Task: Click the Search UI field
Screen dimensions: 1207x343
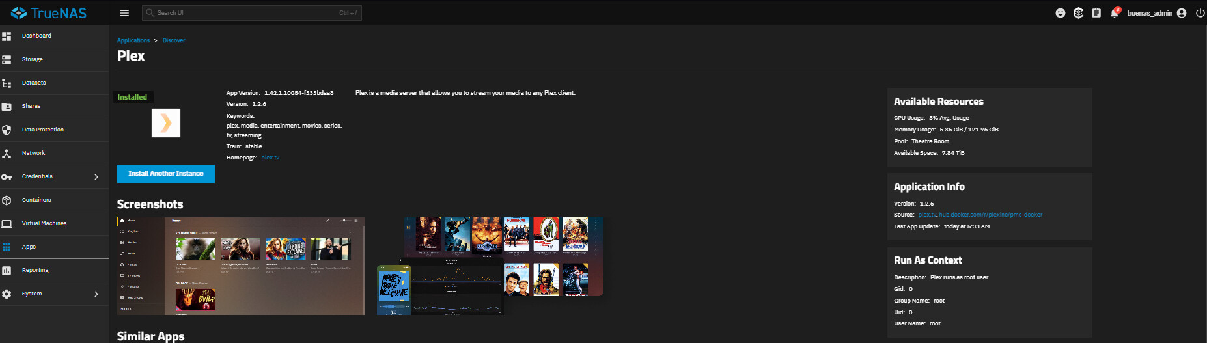Action: pos(252,13)
